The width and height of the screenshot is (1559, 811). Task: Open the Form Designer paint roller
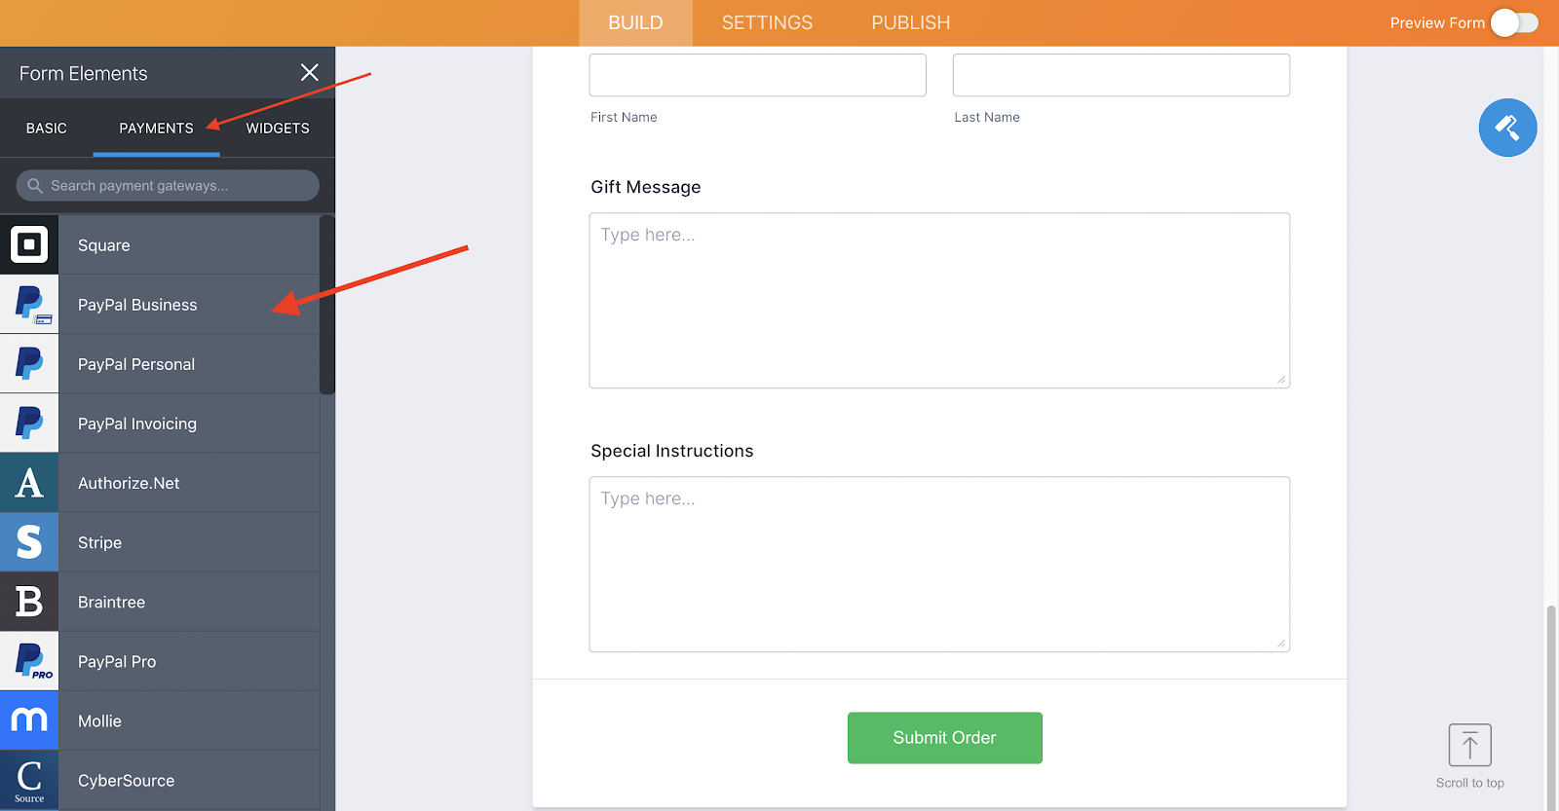point(1507,128)
